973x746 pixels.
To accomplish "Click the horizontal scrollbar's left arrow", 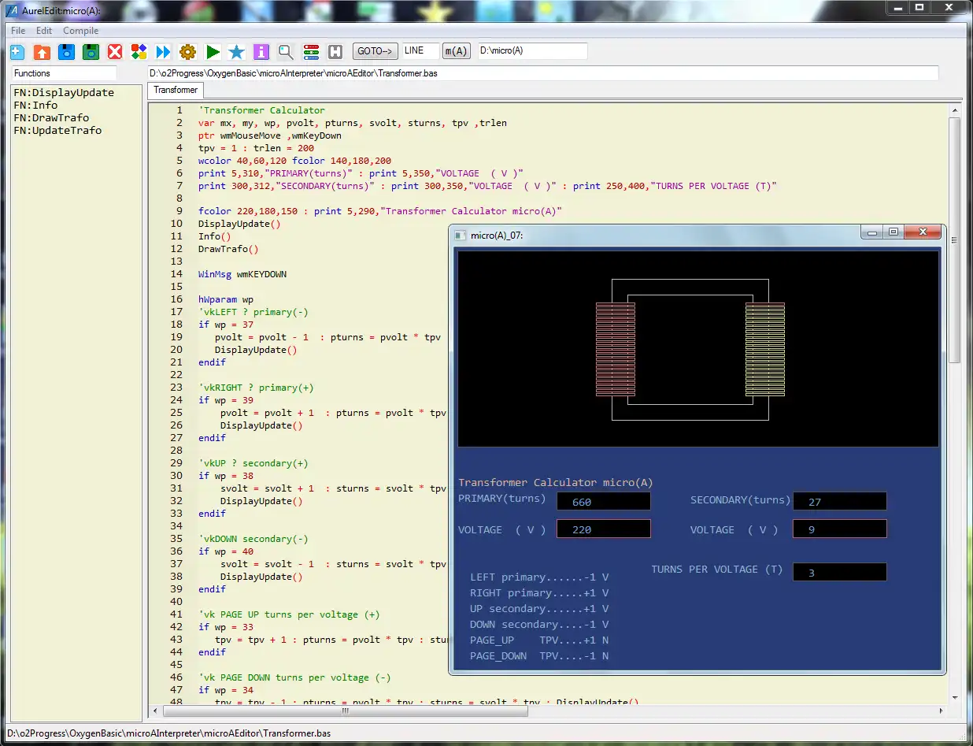I will 154,711.
